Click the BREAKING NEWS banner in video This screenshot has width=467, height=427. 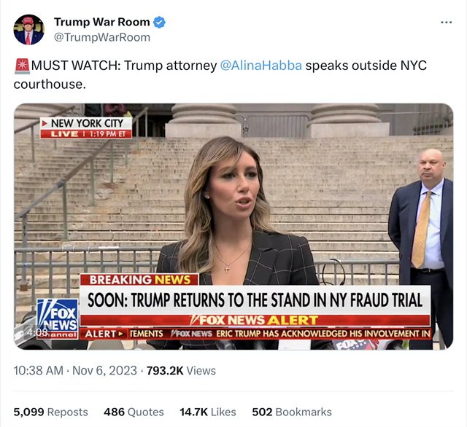[139, 280]
